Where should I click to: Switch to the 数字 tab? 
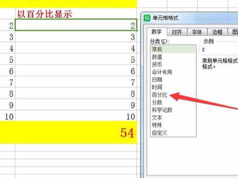click(157, 32)
